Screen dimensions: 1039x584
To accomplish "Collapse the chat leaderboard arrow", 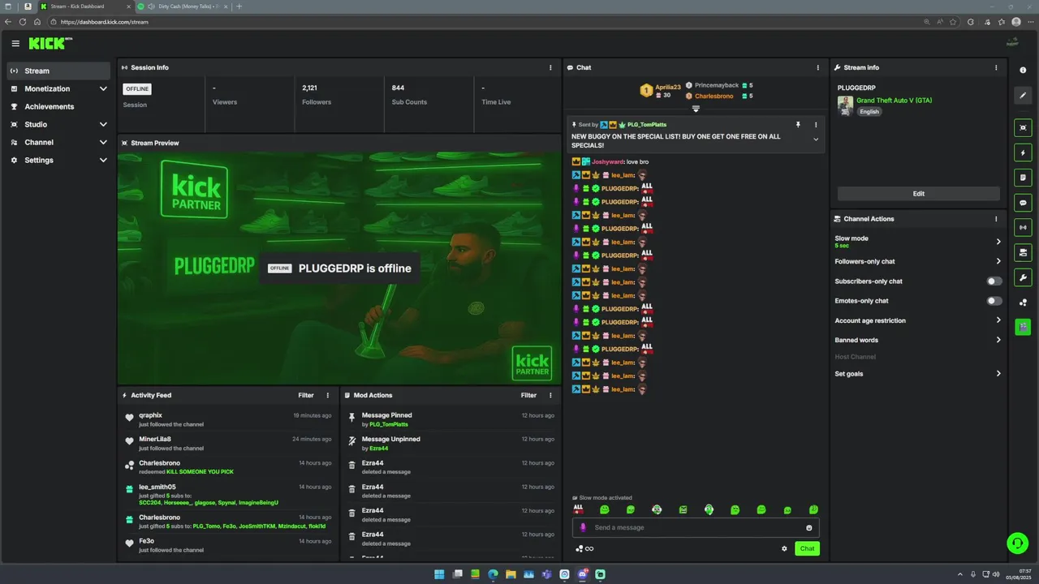I will pyautogui.click(x=696, y=109).
